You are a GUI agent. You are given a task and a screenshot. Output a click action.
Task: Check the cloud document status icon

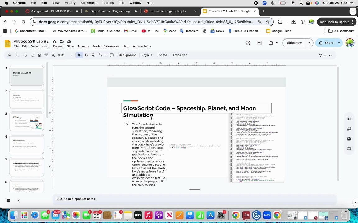(69, 42)
